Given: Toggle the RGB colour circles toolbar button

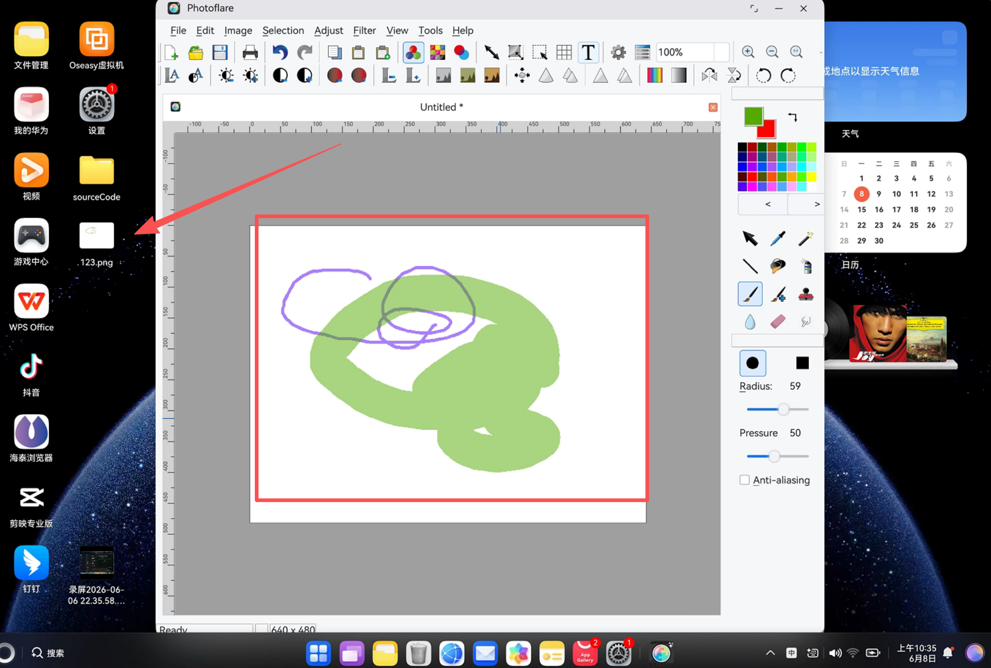Looking at the screenshot, I should click(x=413, y=53).
